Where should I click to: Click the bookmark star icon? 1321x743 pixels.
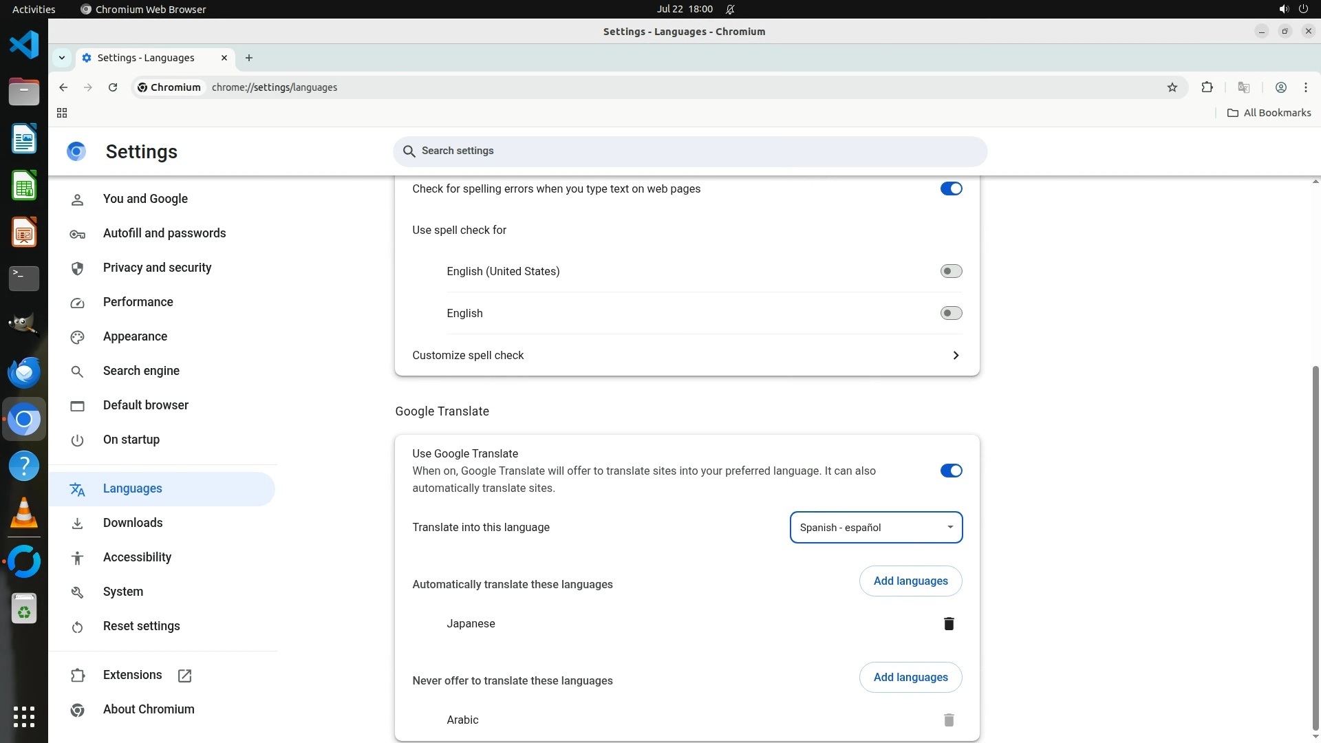coord(1172,87)
